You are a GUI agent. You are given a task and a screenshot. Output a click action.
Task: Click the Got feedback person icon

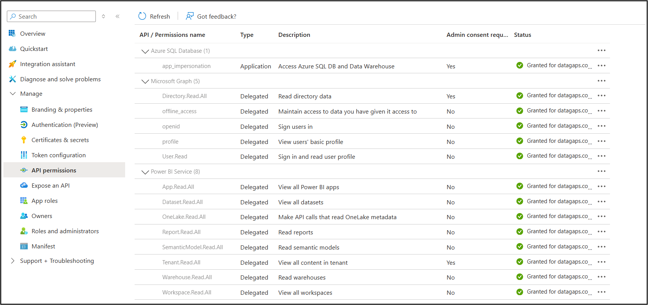click(190, 16)
